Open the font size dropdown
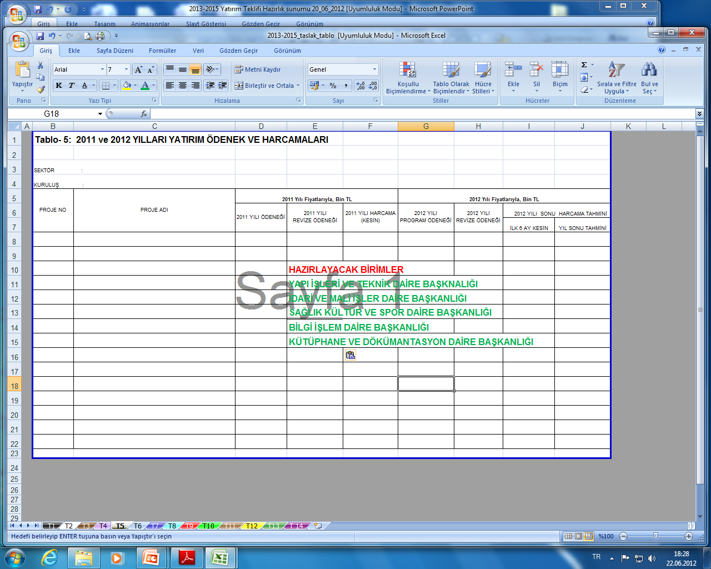The image size is (711, 569). tap(127, 69)
